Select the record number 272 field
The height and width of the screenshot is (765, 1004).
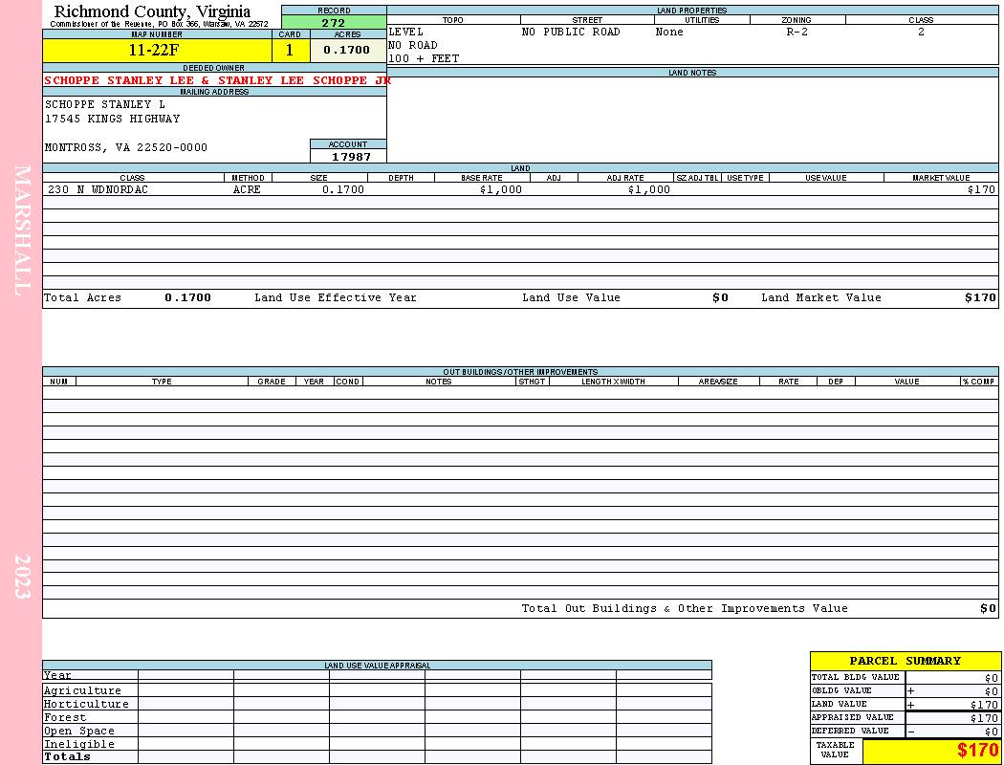click(x=334, y=23)
